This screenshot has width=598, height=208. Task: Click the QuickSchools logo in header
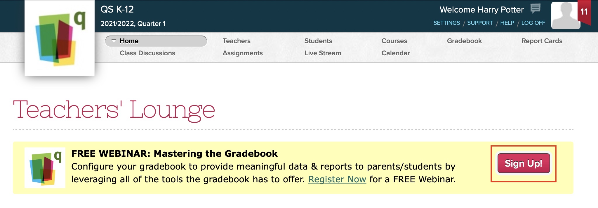pyautogui.click(x=60, y=38)
